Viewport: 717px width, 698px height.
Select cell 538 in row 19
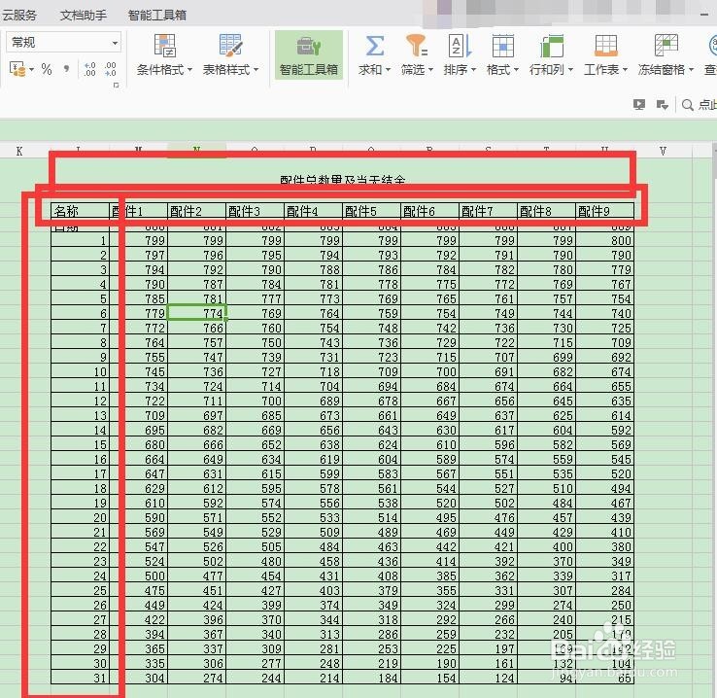tap(371, 503)
